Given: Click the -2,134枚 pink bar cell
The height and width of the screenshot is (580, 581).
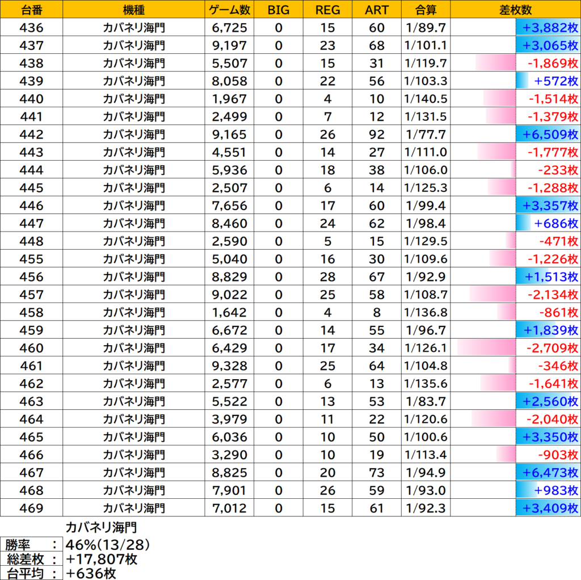Looking at the screenshot, I should point(515,295).
